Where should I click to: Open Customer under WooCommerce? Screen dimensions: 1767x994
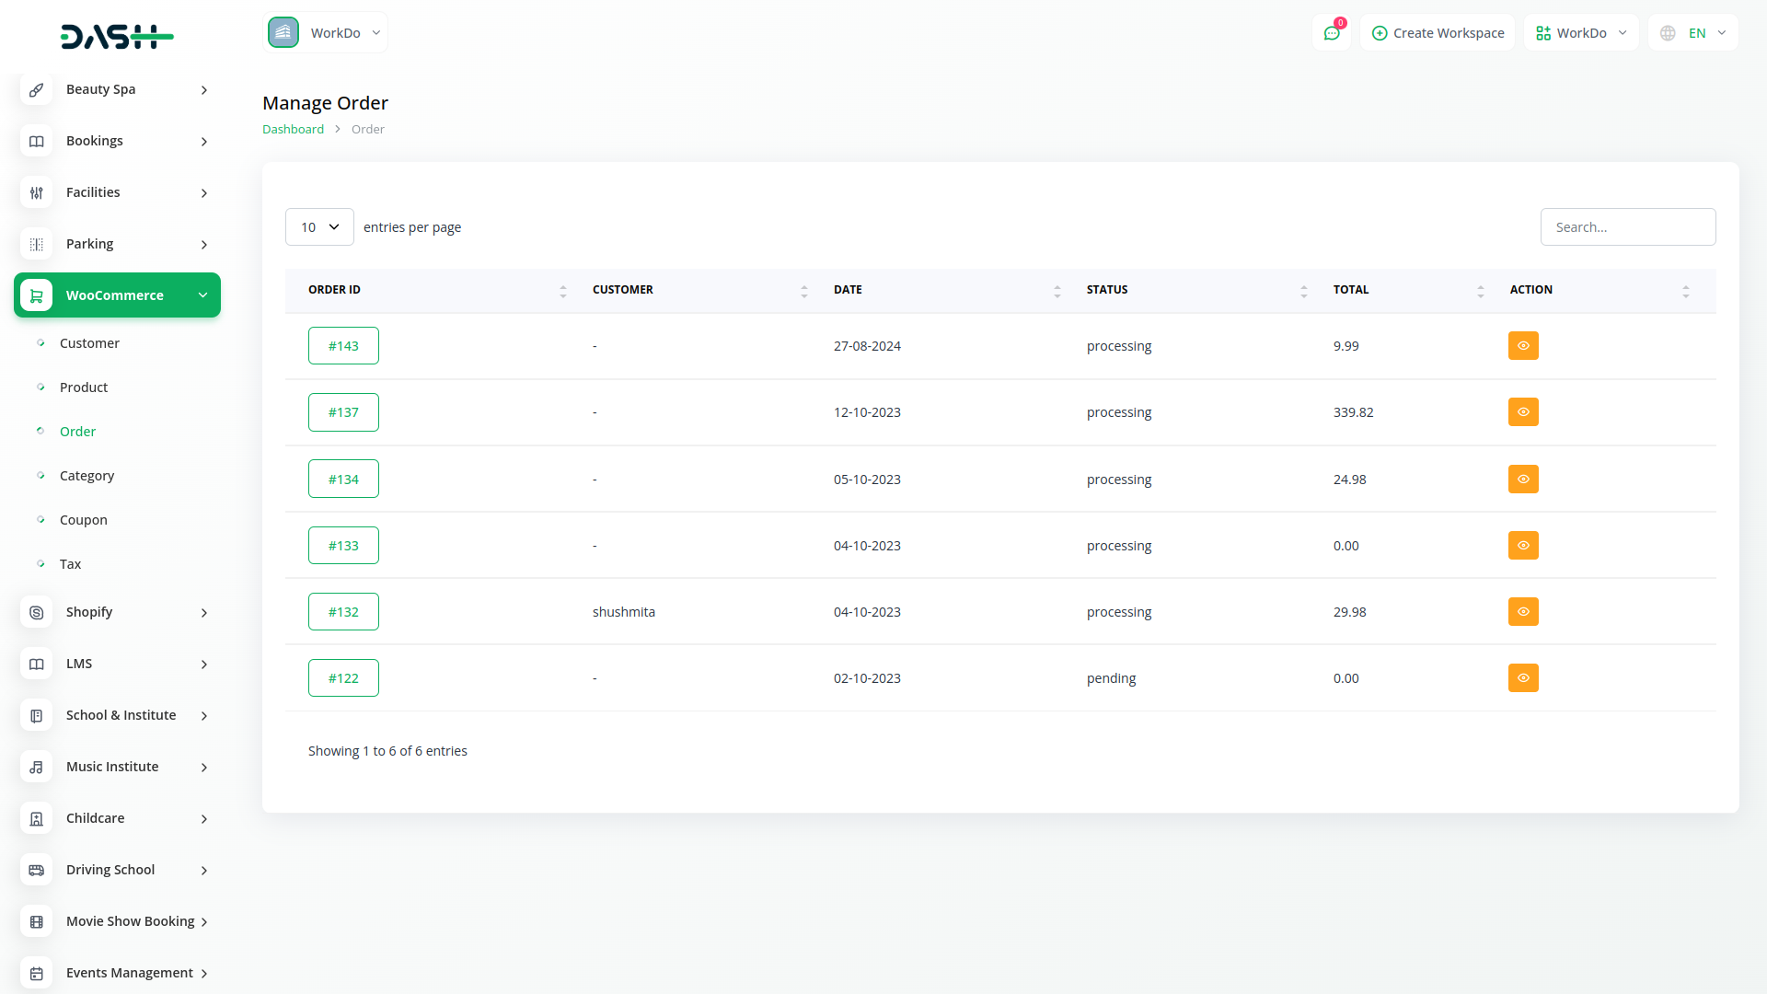click(89, 343)
